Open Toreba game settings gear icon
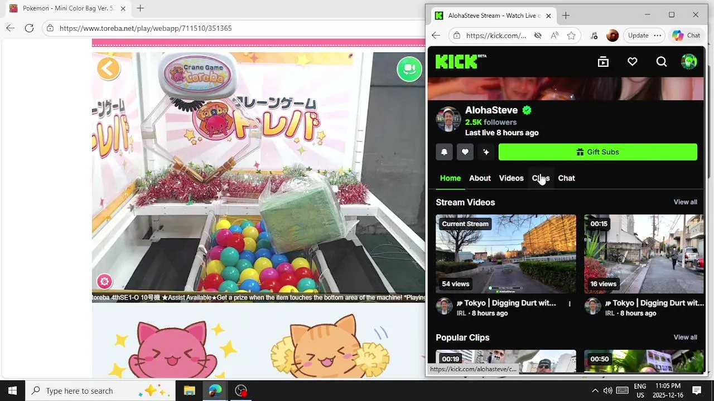 [x=104, y=281]
